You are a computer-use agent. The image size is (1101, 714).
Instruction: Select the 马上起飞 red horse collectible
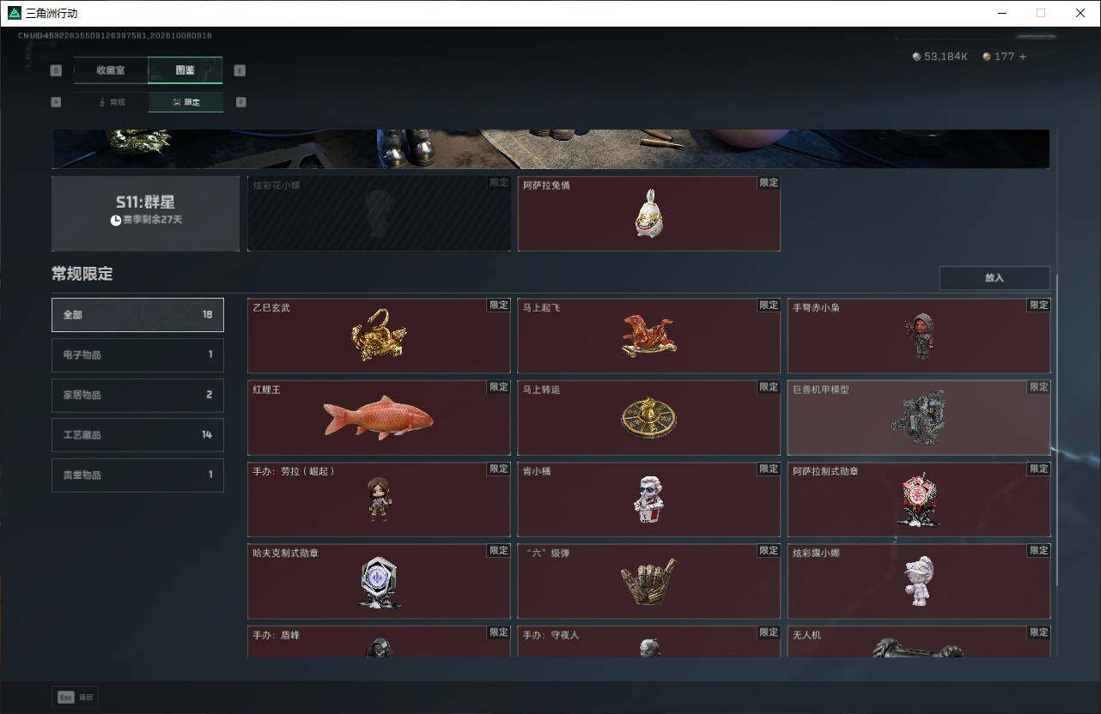[648, 336]
